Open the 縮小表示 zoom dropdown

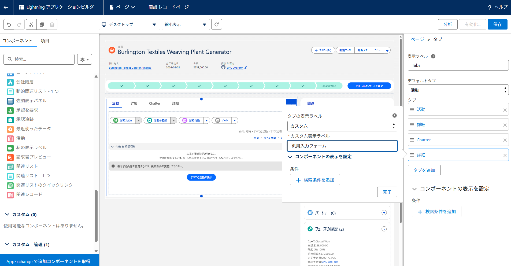186,25
